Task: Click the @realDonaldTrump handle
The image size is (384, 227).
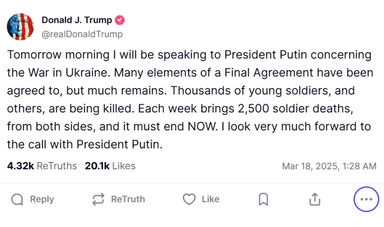Action: coord(82,34)
